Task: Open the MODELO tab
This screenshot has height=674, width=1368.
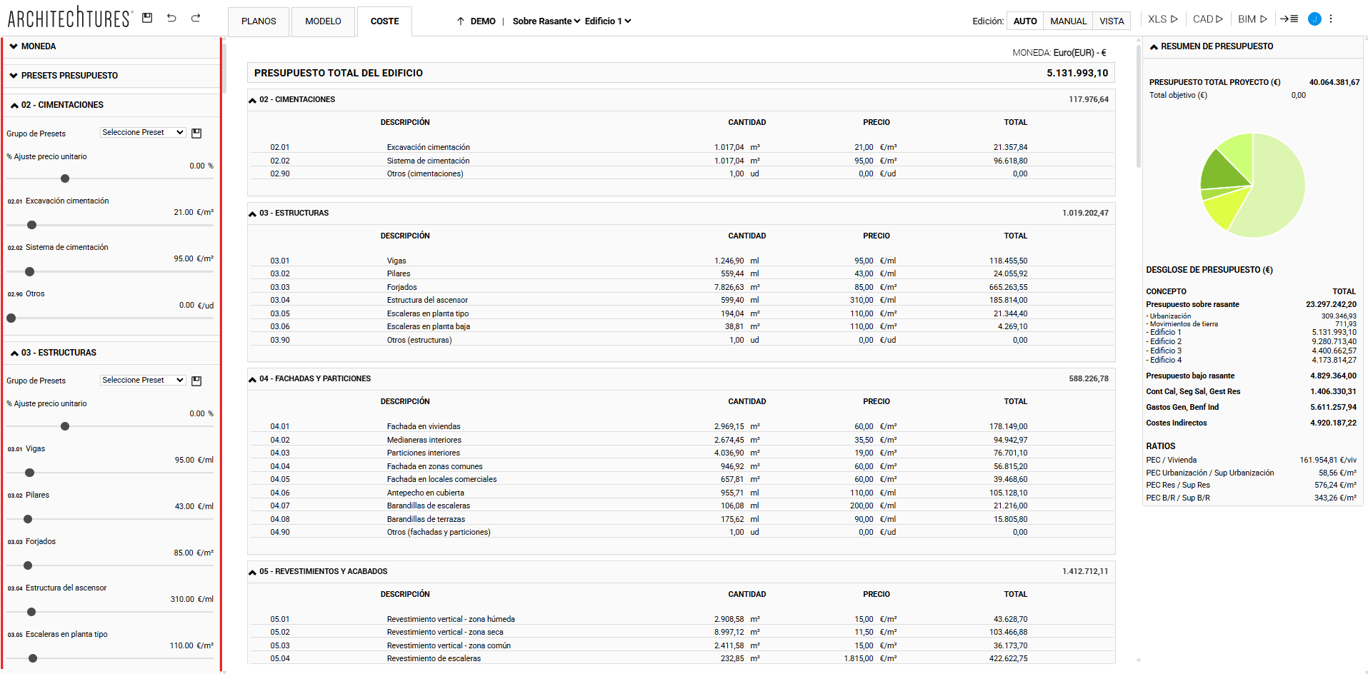Action: [x=323, y=21]
